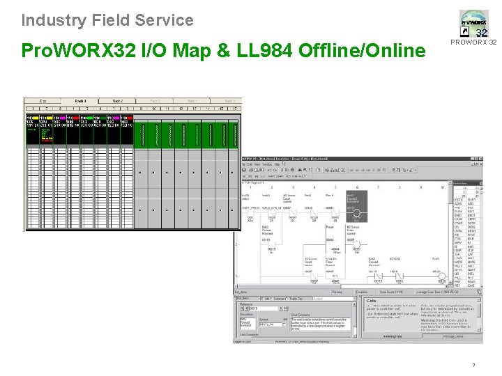This screenshot has width=502, height=376.
Task: Open the Tracking Help tab
Action: pos(392,336)
